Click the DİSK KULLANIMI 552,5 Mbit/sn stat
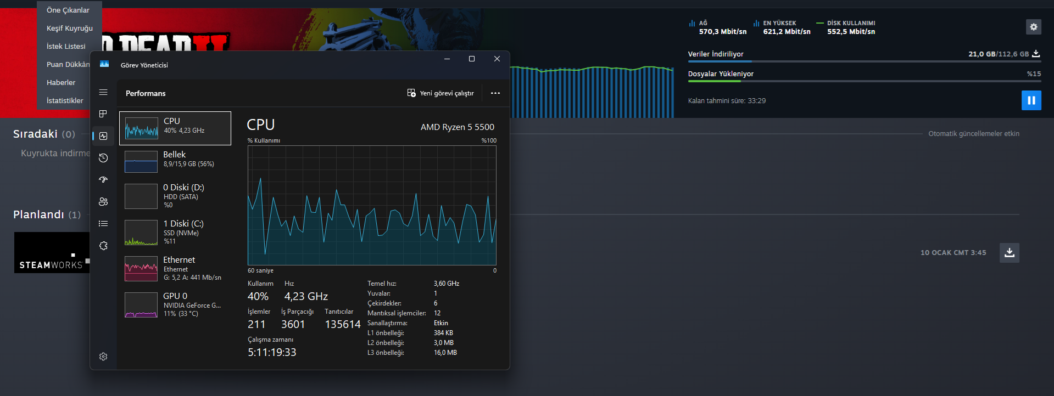The image size is (1054, 396). click(x=846, y=27)
